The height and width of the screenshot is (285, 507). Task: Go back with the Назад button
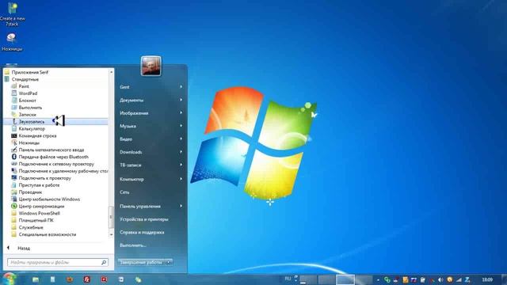19,248
